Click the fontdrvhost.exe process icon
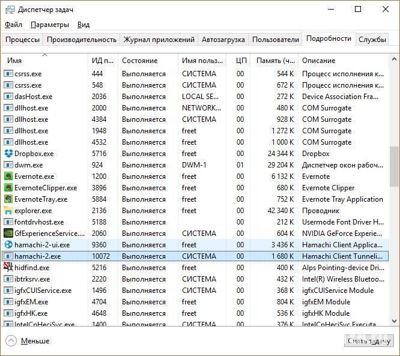 tap(8, 222)
